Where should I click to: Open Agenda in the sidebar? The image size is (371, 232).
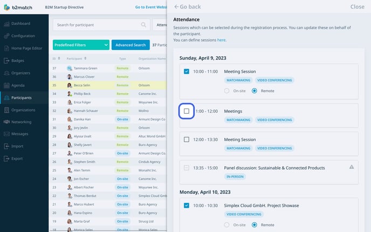coord(18,85)
